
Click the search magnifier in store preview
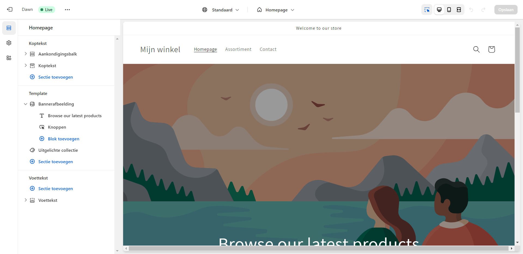476,49
